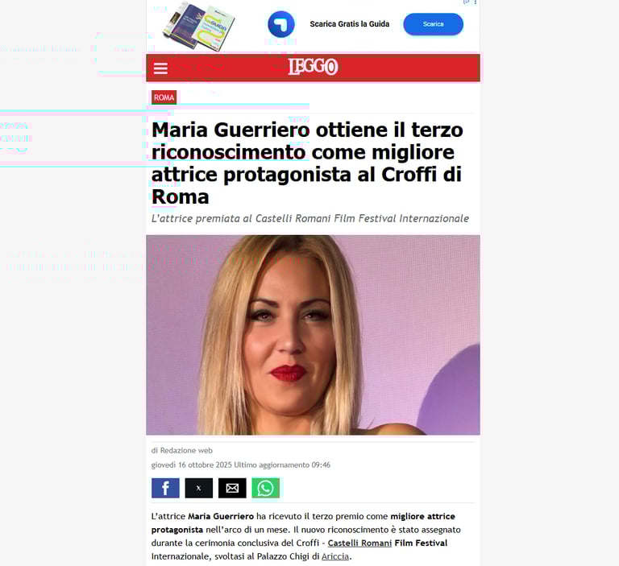Open the hamburger menu in red header
This screenshot has height=566, width=619.
coord(160,68)
